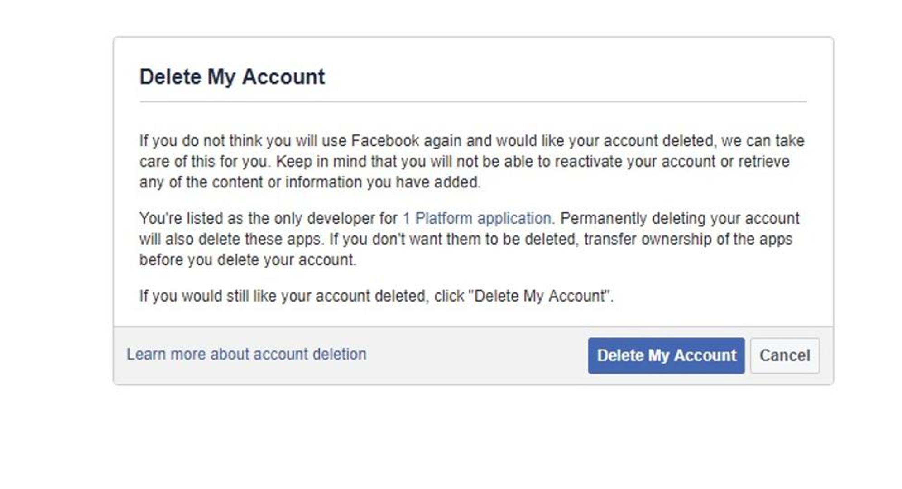
Task: Click the Delete My Account dialog heading
Action: tap(232, 77)
